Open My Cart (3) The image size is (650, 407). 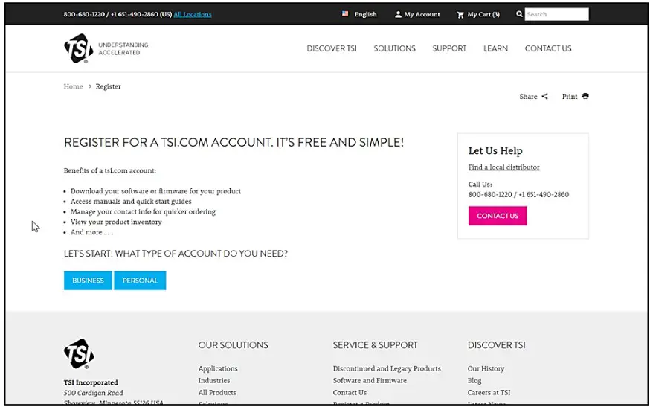[x=483, y=14]
